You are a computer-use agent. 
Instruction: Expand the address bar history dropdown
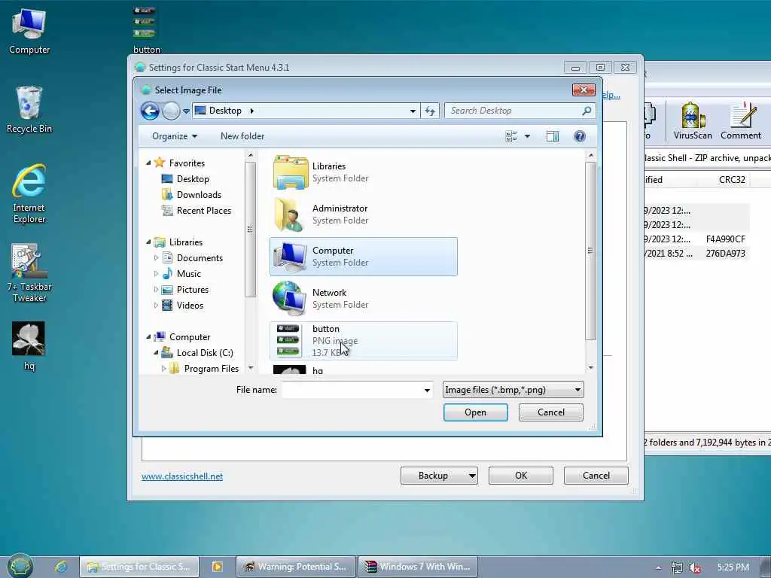tap(413, 111)
